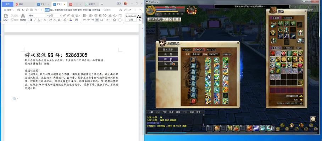Click the face emoticon button in game

(x=313, y=119)
